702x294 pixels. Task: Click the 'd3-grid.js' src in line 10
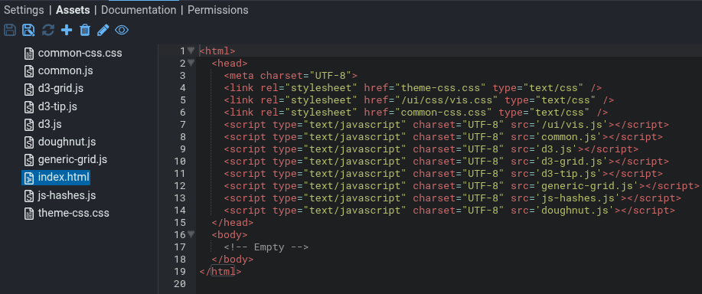pos(572,161)
